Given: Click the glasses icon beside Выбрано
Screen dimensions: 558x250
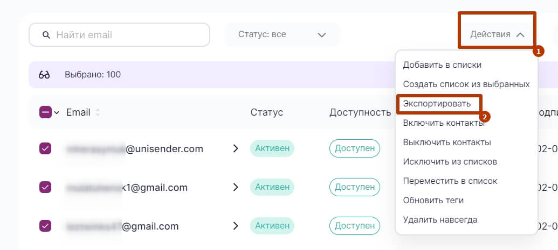Looking at the screenshot, I should (44, 75).
